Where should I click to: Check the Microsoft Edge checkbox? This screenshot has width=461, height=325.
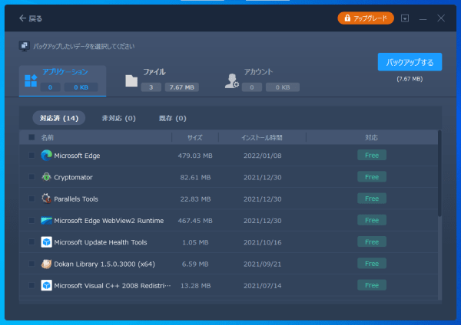pyautogui.click(x=32, y=155)
